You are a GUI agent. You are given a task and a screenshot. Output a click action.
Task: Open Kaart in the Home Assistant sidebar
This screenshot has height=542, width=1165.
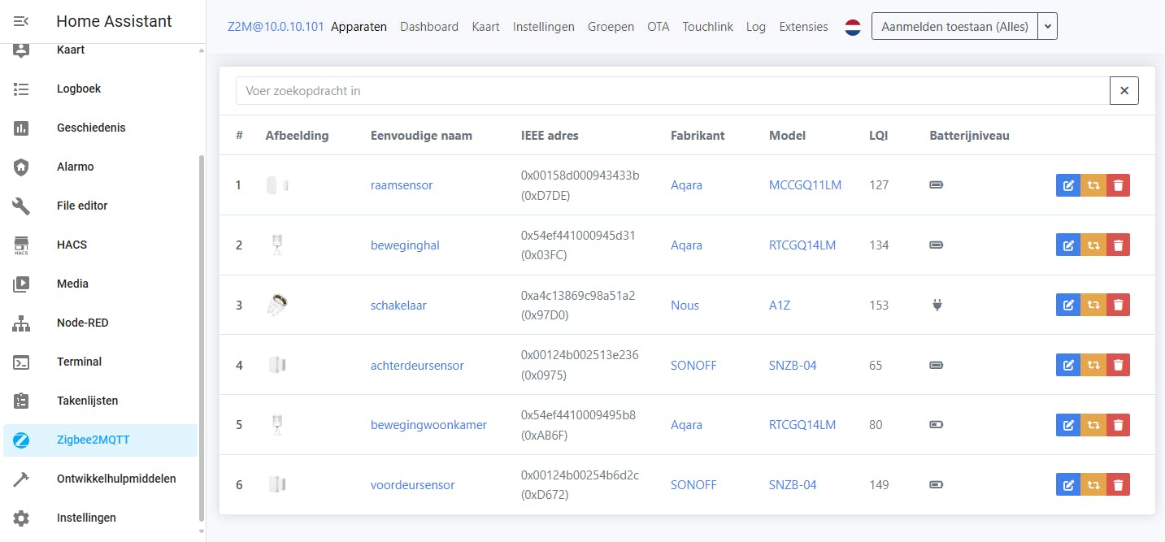(x=100, y=50)
